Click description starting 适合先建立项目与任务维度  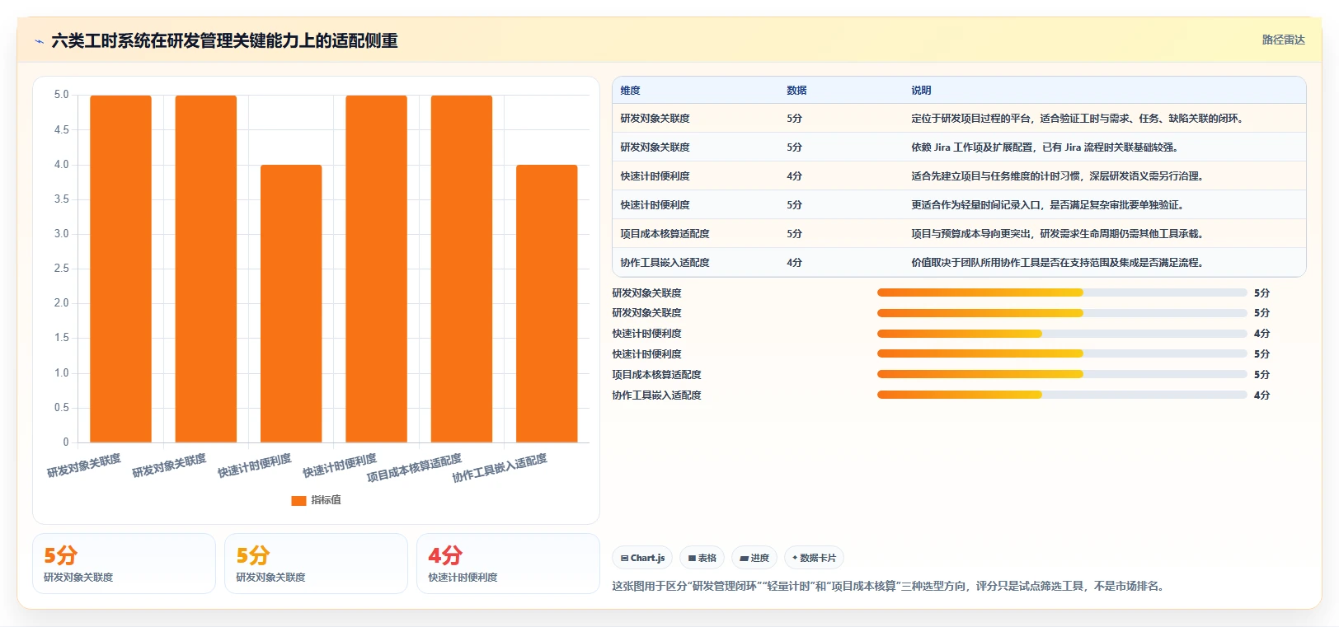1059,176
